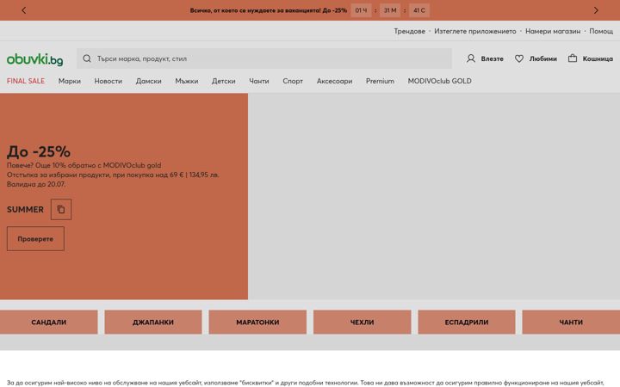The height and width of the screenshot is (387, 620).
Task: Open the MODIVOclub GOLD menu
Action: [439, 81]
